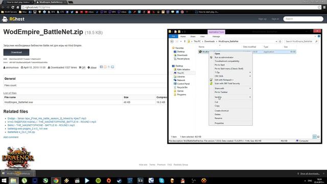
Task: Open the WoW Servers bookmark folder
Action: pyautogui.click(x=9, y=12)
